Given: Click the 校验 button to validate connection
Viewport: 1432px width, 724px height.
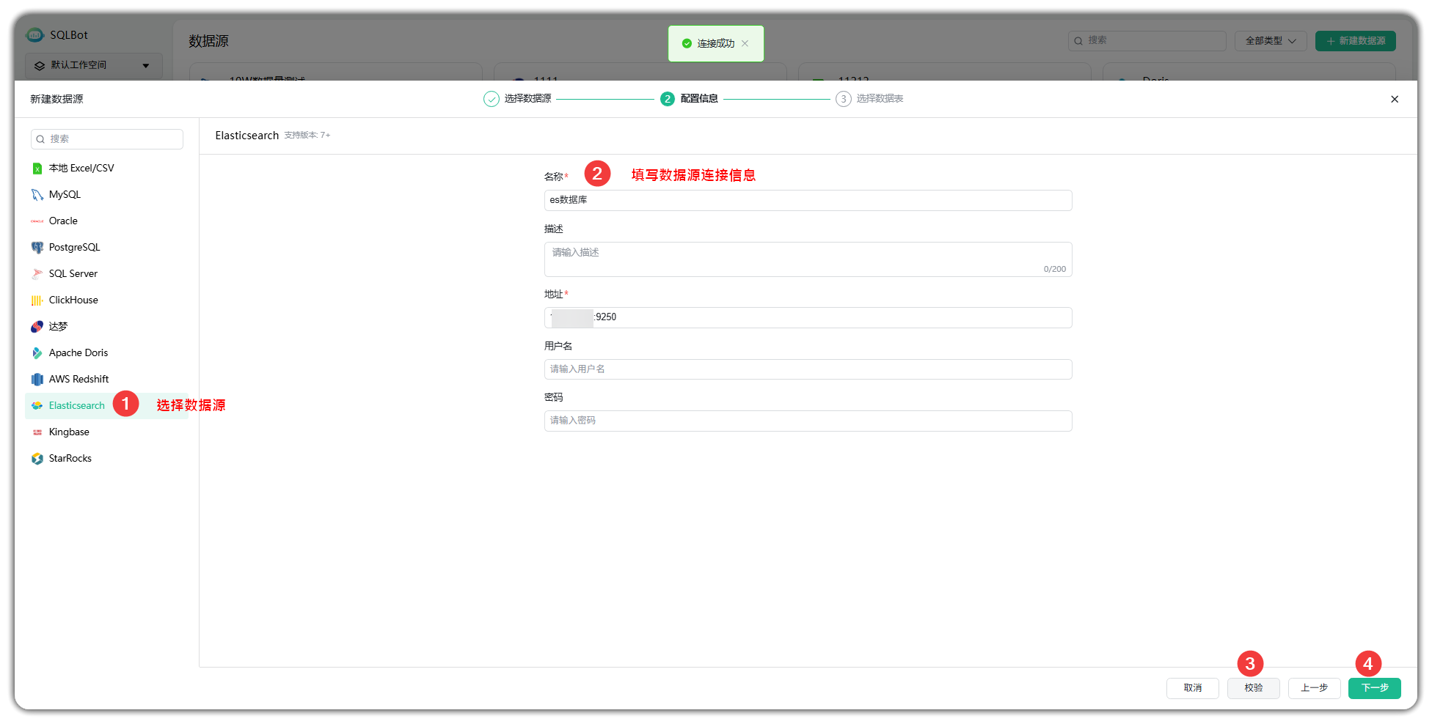Looking at the screenshot, I should click(1253, 688).
